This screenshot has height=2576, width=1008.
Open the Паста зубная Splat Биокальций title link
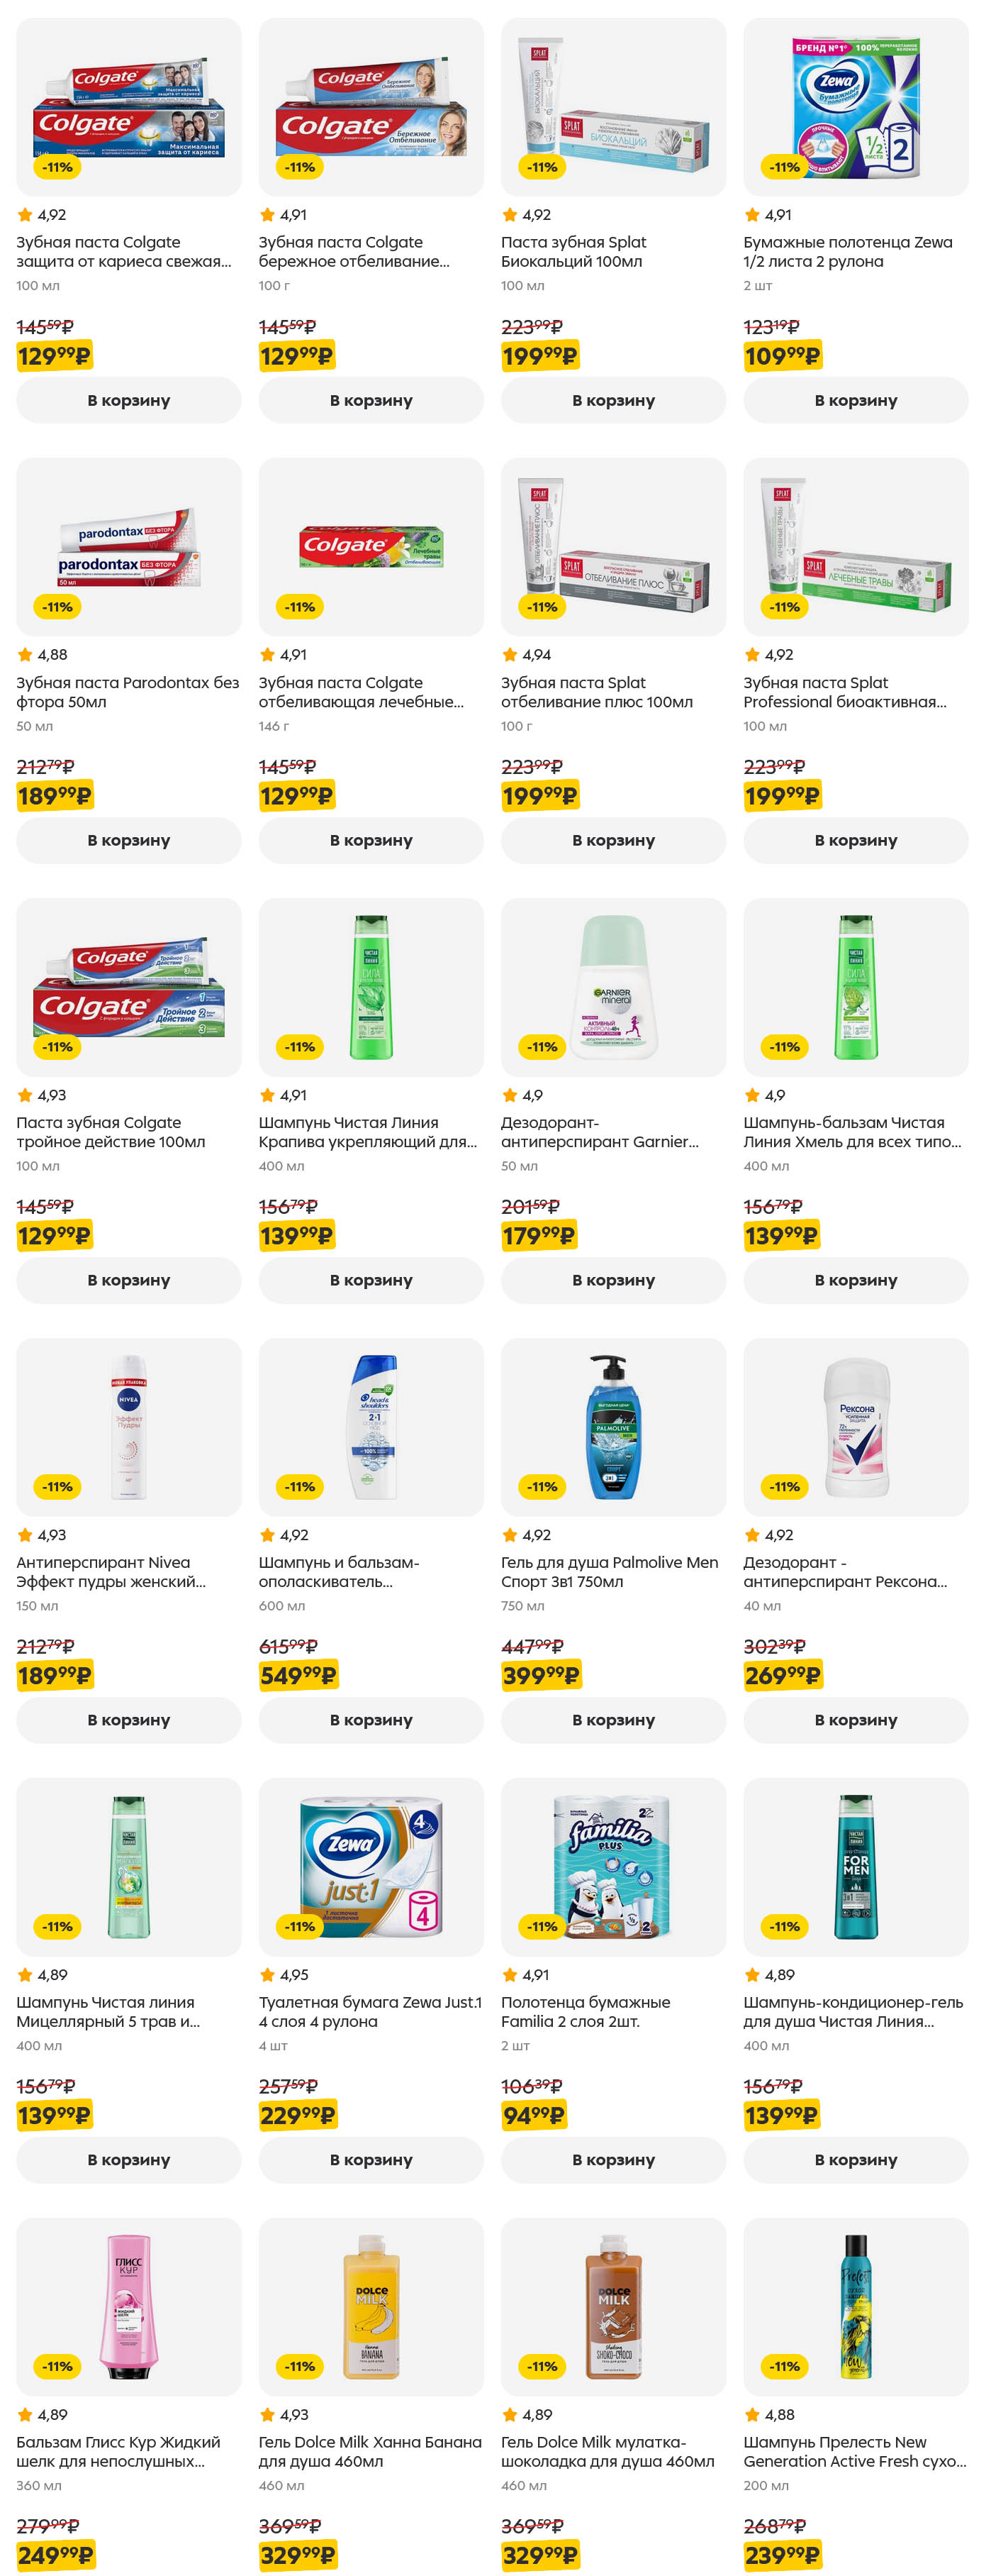pos(573,252)
